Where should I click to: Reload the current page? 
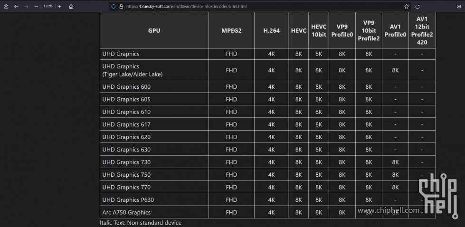(x=417, y=6)
